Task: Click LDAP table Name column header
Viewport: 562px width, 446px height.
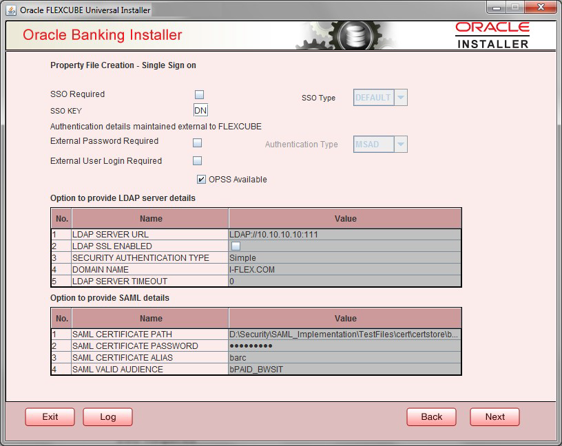Action: pos(151,218)
